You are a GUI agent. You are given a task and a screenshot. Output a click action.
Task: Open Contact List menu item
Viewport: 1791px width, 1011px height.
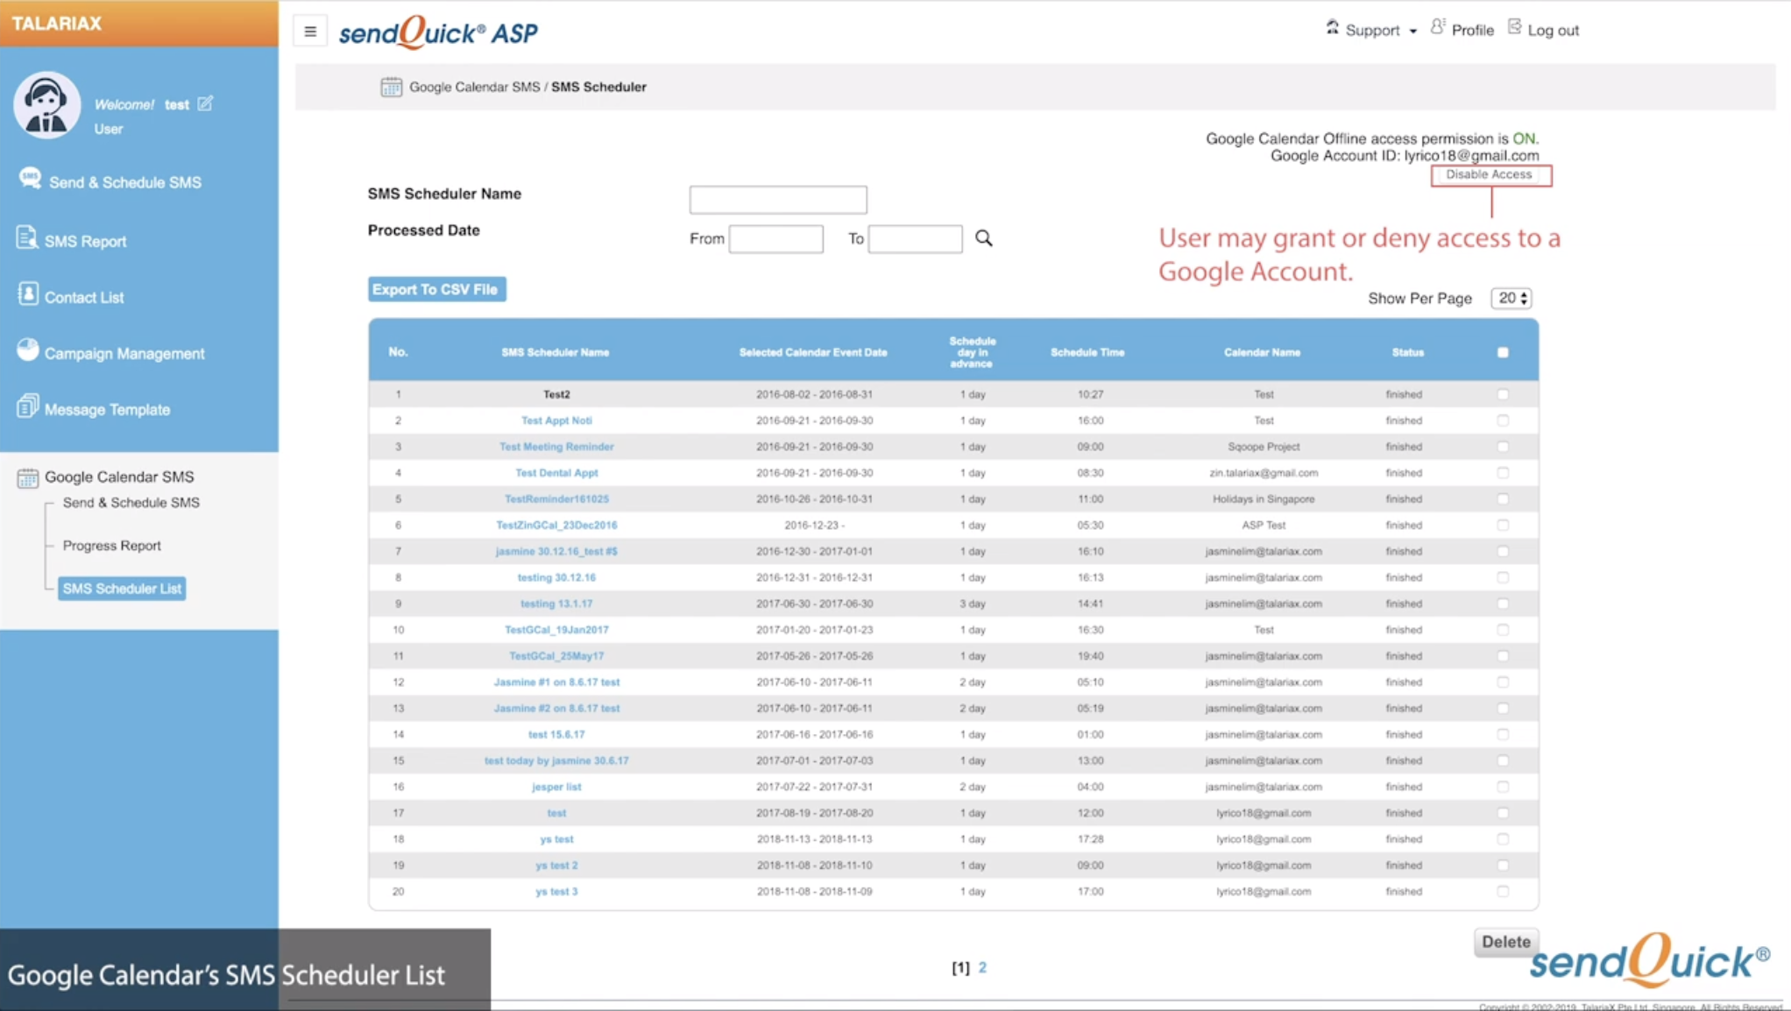point(84,297)
